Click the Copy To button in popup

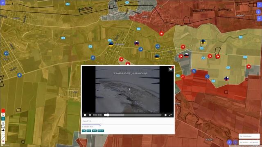pos(101,131)
